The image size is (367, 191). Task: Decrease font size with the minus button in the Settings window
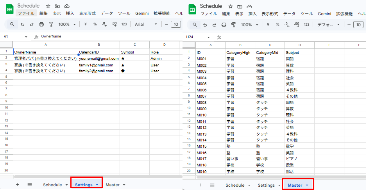tap(166, 24)
